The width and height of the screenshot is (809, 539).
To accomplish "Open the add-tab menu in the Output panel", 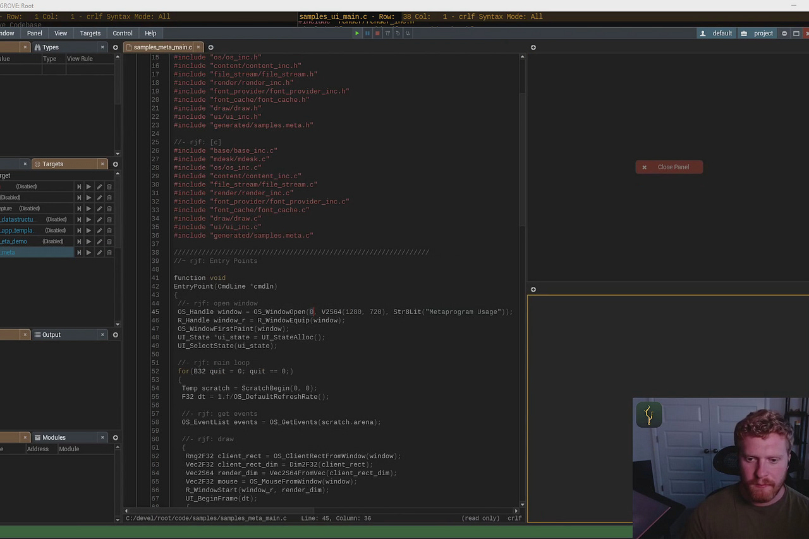I will pyautogui.click(x=116, y=334).
